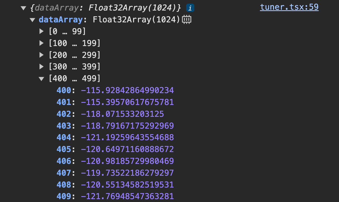
Task: Expand the [0 … 99] array range
Action: coord(42,31)
